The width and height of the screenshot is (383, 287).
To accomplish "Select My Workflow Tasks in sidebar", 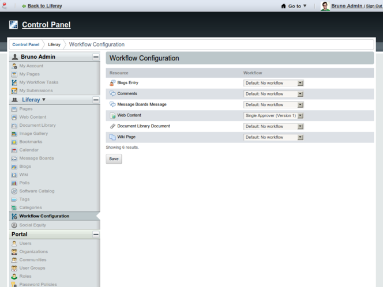I will (x=38, y=82).
